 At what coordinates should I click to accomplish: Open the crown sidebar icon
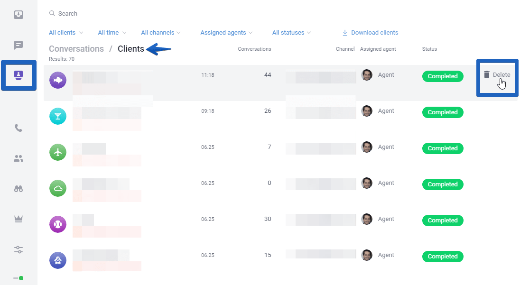pyautogui.click(x=19, y=219)
